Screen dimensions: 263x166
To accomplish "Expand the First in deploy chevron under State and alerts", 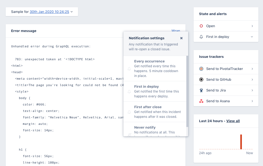I will pyautogui.click(x=252, y=37).
